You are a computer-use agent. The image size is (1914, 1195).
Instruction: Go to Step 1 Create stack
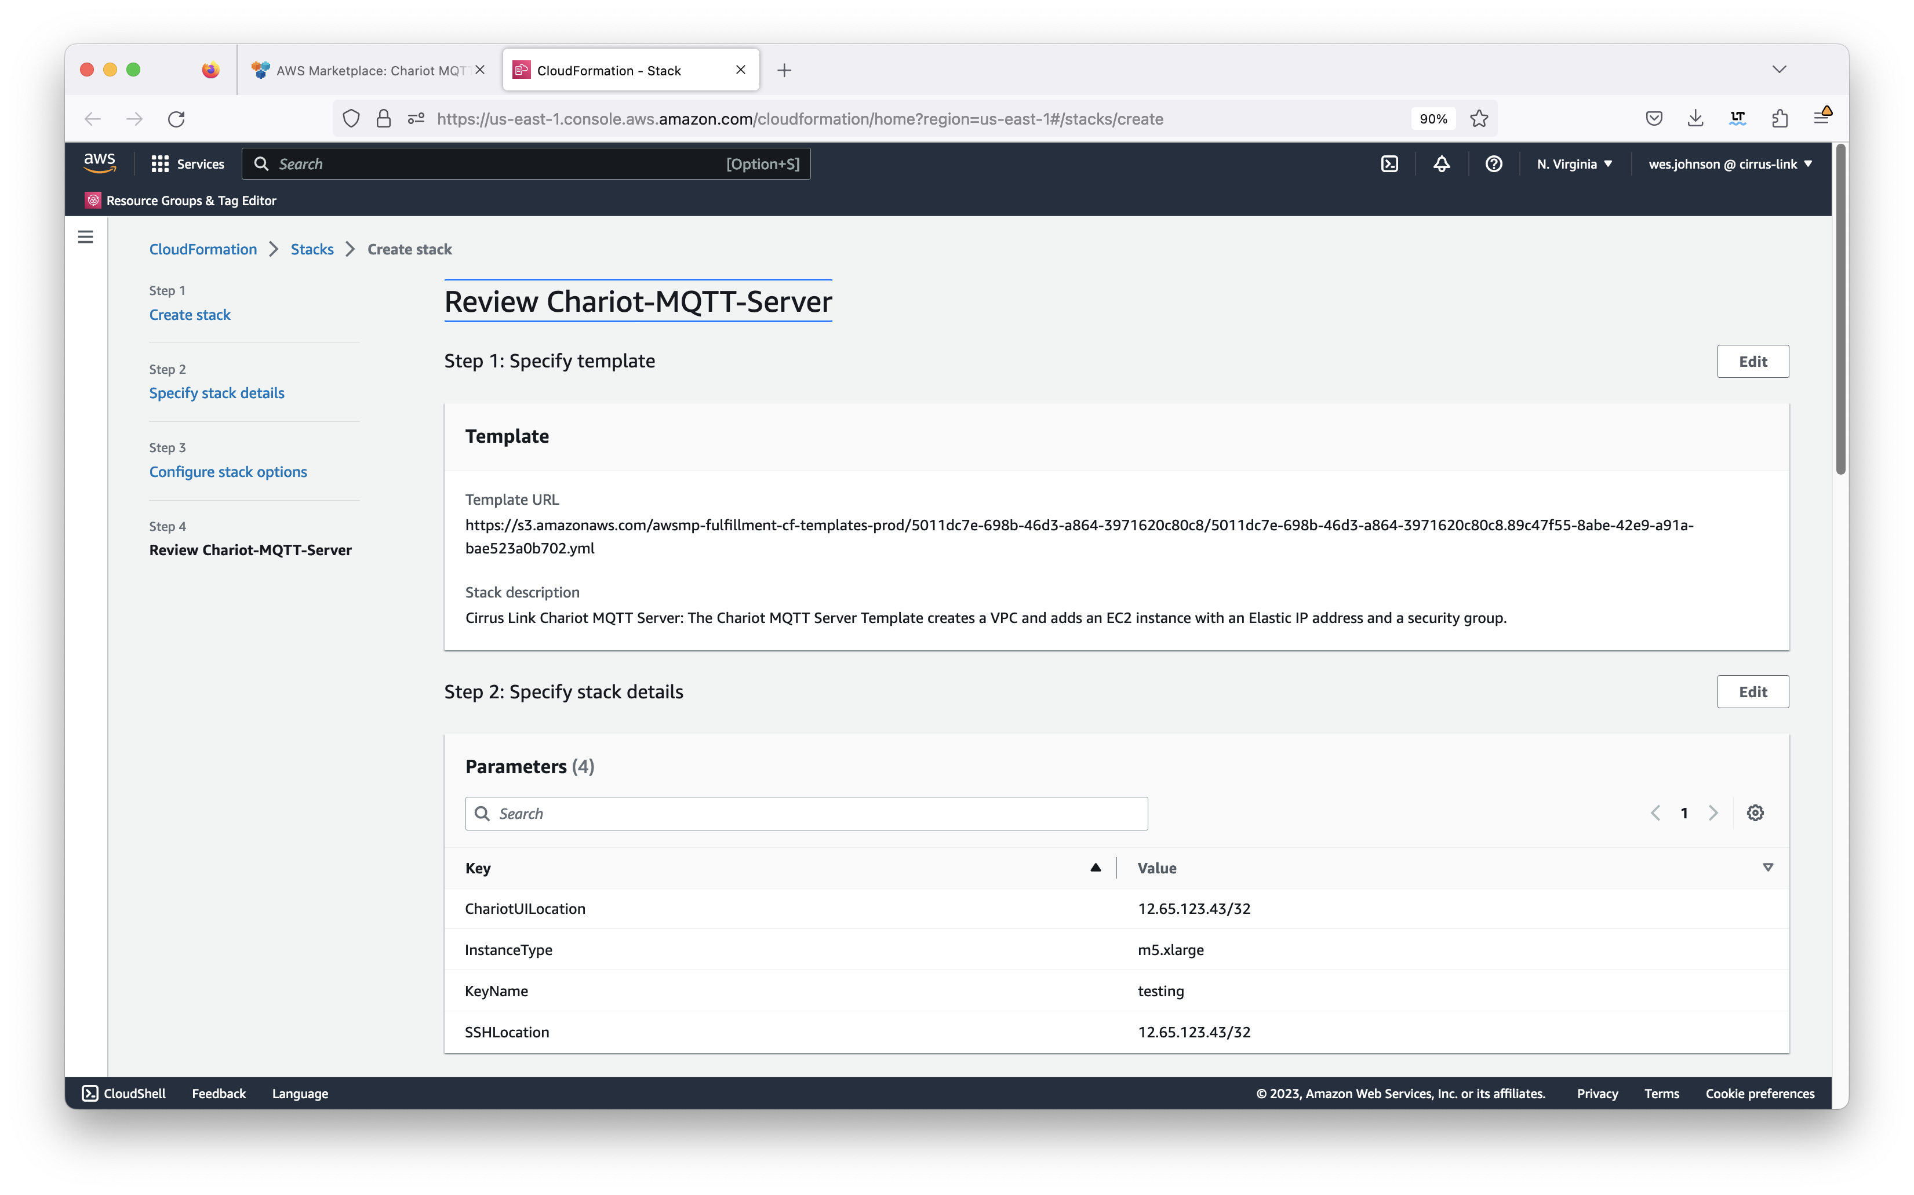pos(190,315)
